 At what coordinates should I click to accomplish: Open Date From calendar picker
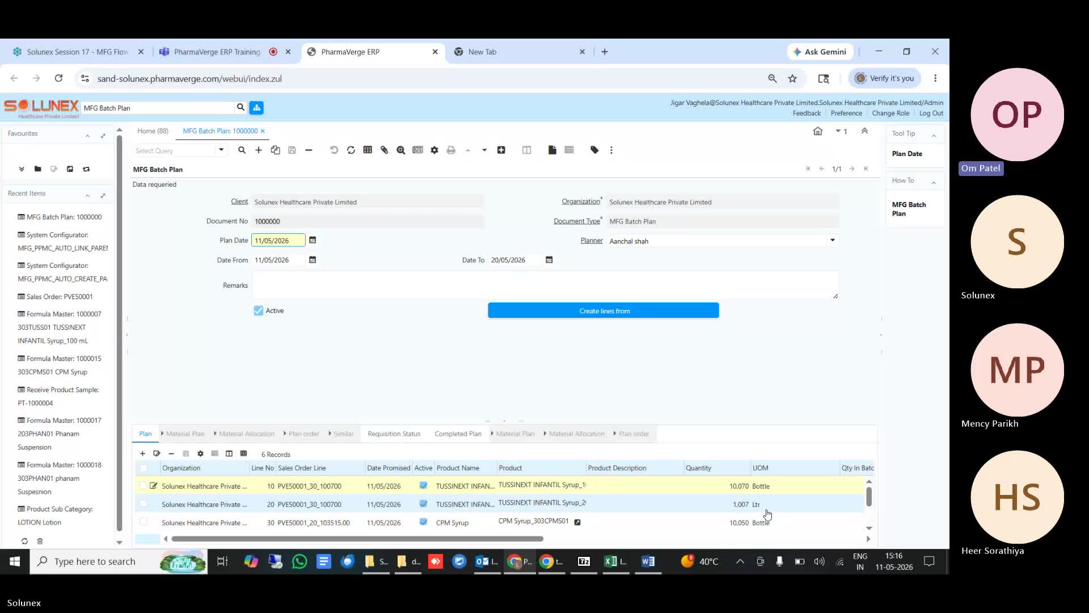point(313,260)
